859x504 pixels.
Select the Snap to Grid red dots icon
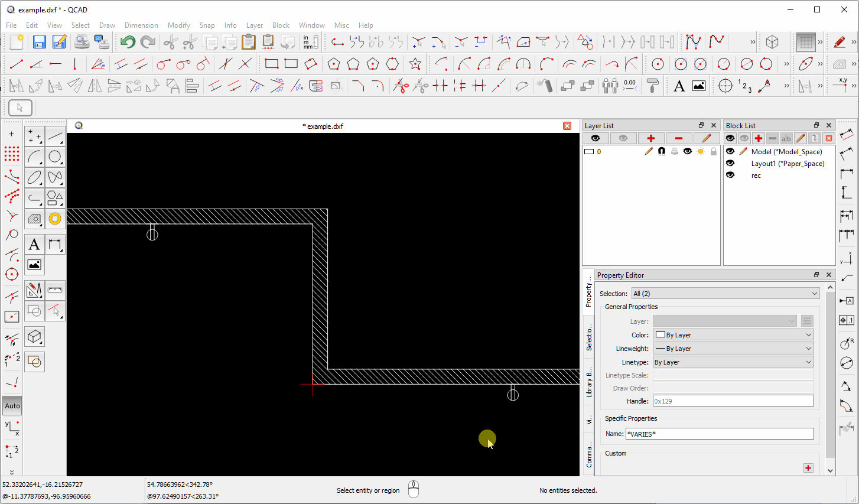pyautogui.click(x=12, y=154)
